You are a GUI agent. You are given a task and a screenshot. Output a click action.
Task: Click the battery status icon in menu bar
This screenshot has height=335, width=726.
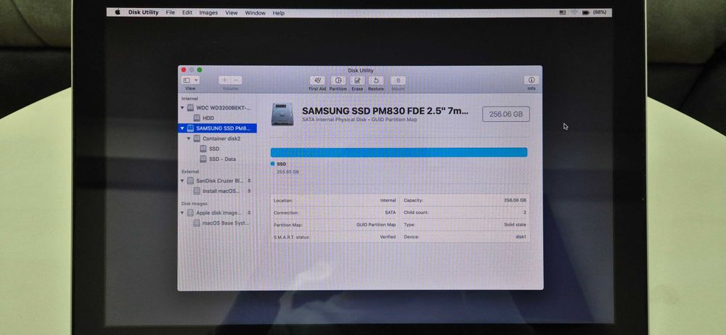[586, 12]
